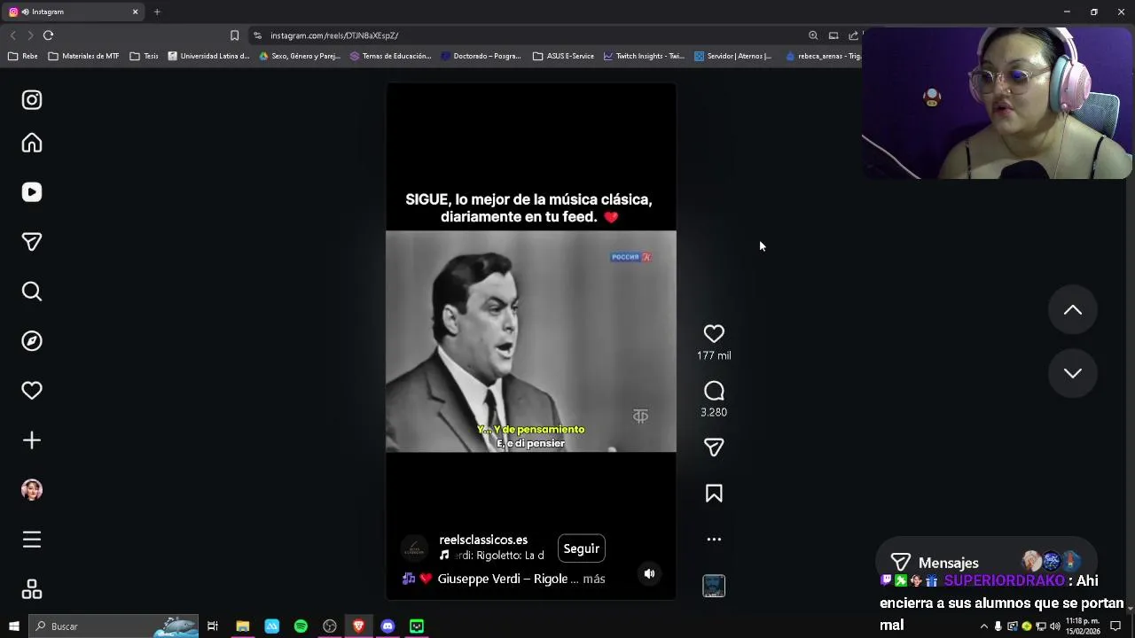1135x638 pixels.
Task: Open the Doctorado – Posgrado bookmark
Action: pyautogui.click(x=481, y=56)
